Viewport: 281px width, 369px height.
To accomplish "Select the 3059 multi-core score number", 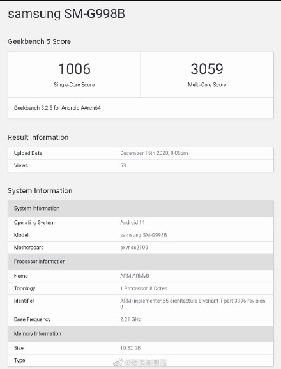I will [x=207, y=69].
